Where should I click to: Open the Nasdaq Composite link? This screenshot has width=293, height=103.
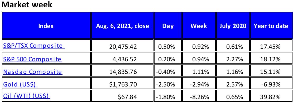(33, 72)
